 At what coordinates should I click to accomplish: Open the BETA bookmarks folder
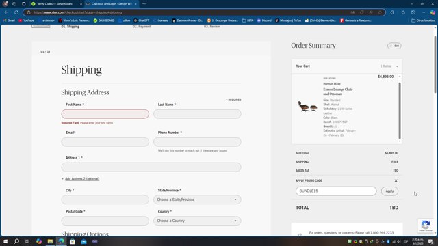click(x=248, y=20)
